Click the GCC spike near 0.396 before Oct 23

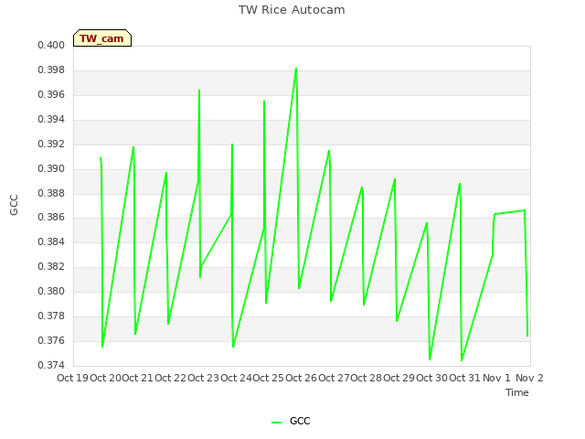point(199,91)
